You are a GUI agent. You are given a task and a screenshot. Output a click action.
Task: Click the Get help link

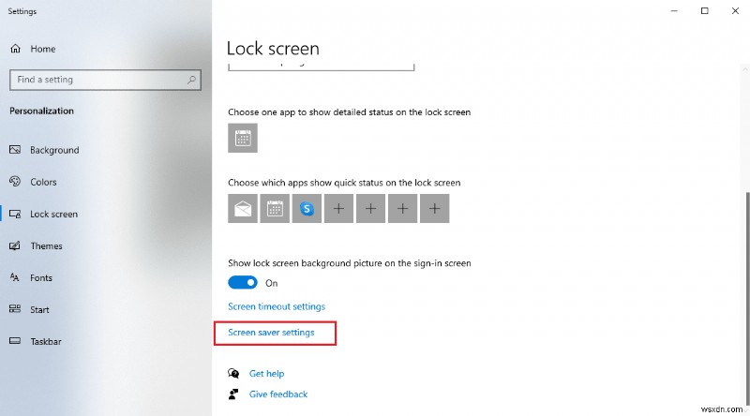pyautogui.click(x=266, y=374)
